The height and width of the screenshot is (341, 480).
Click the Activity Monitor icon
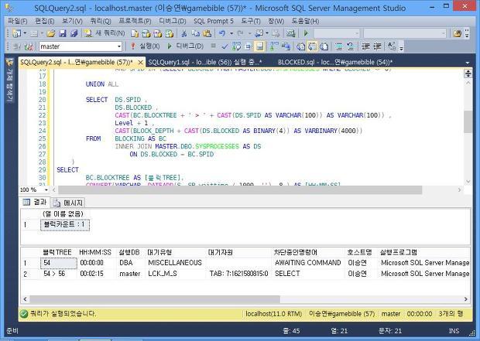point(290,33)
